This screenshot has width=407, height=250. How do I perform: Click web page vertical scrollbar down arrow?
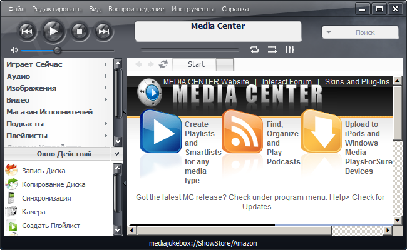point(398,221)
